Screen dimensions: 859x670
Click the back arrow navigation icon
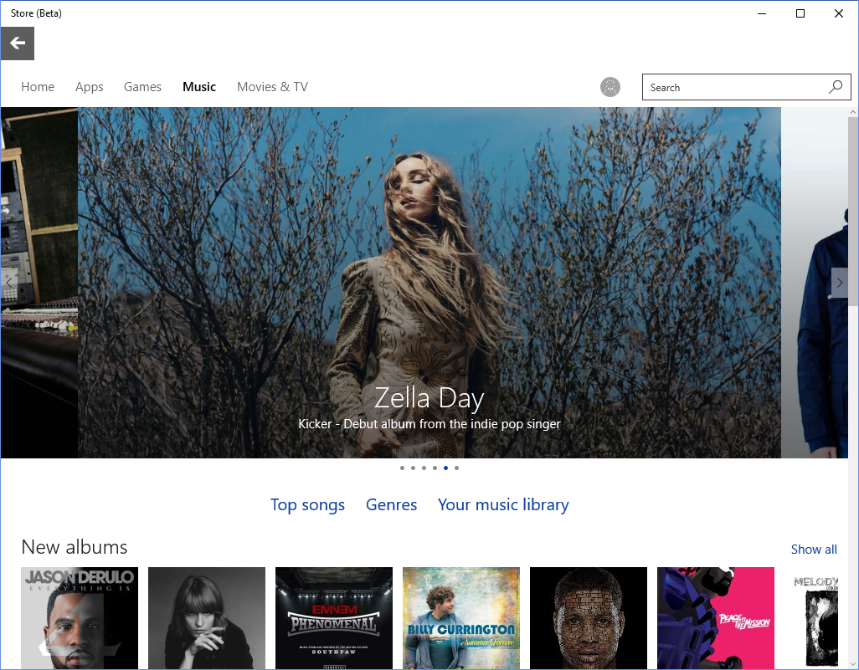click(x=17, y=43)
